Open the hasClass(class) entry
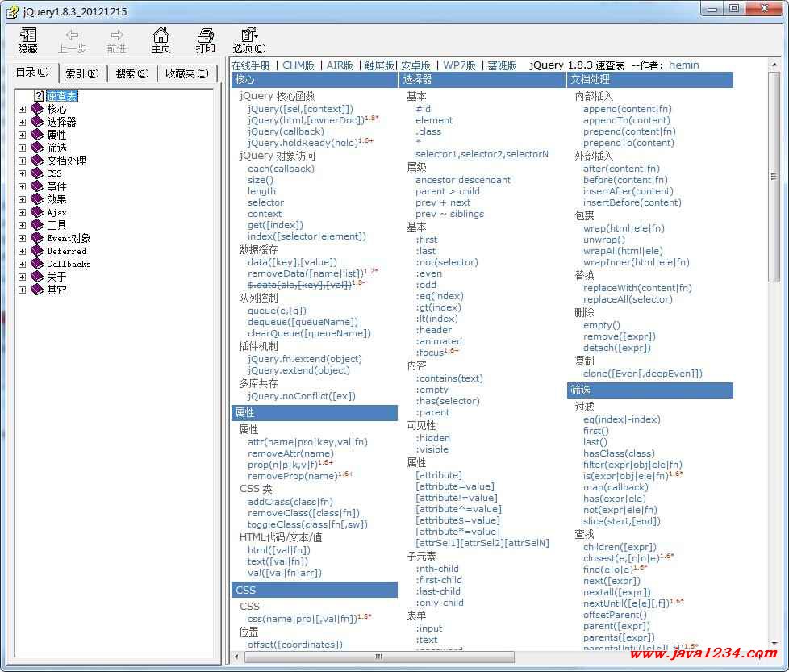Viewport: 789px width, 672px height. pos(619,453)
